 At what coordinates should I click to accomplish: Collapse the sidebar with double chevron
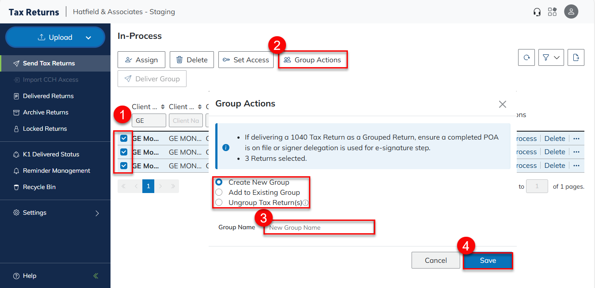pyautogui.click(x=96, y=276)
